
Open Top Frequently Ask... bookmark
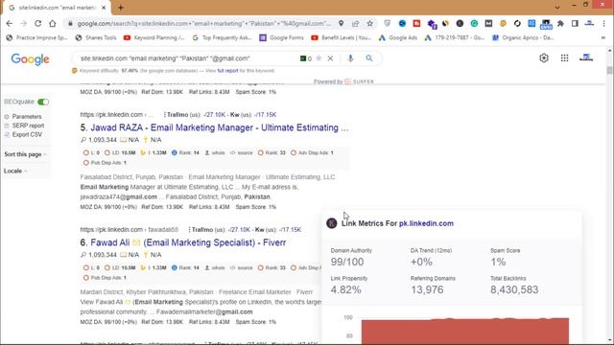click(222, 38)
